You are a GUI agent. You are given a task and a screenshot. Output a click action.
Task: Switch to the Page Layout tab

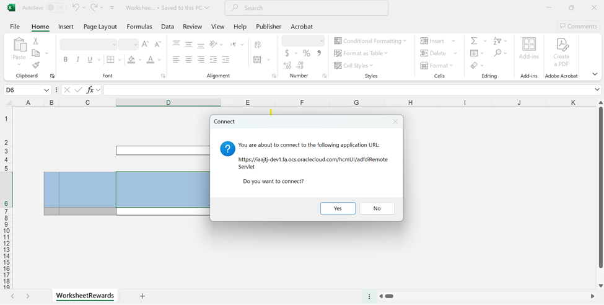[x=100, y=27]
